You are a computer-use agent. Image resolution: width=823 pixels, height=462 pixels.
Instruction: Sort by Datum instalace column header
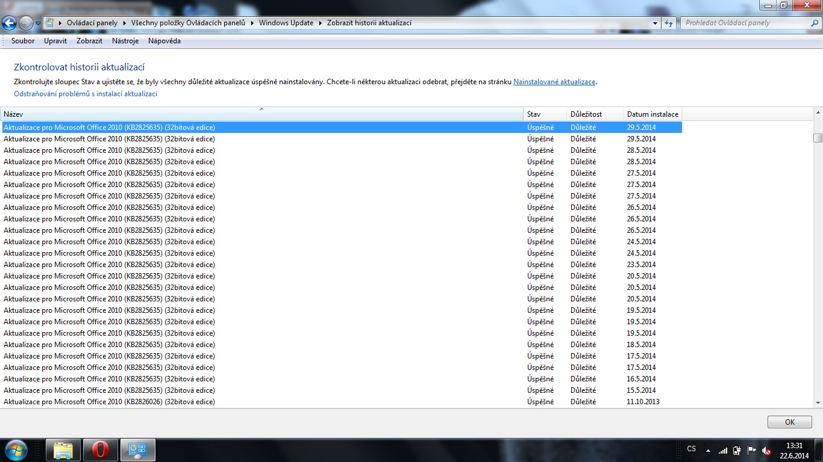click(652, 114)
